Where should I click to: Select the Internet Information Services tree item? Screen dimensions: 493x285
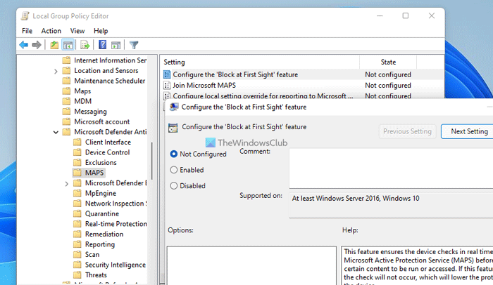point(110,60)
